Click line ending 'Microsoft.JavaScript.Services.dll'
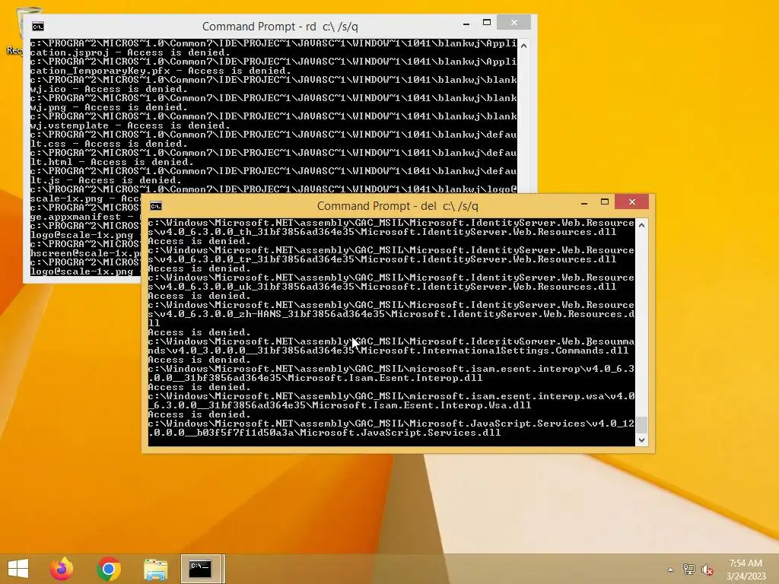Screen dimensions: 779x584 [324, 433]
